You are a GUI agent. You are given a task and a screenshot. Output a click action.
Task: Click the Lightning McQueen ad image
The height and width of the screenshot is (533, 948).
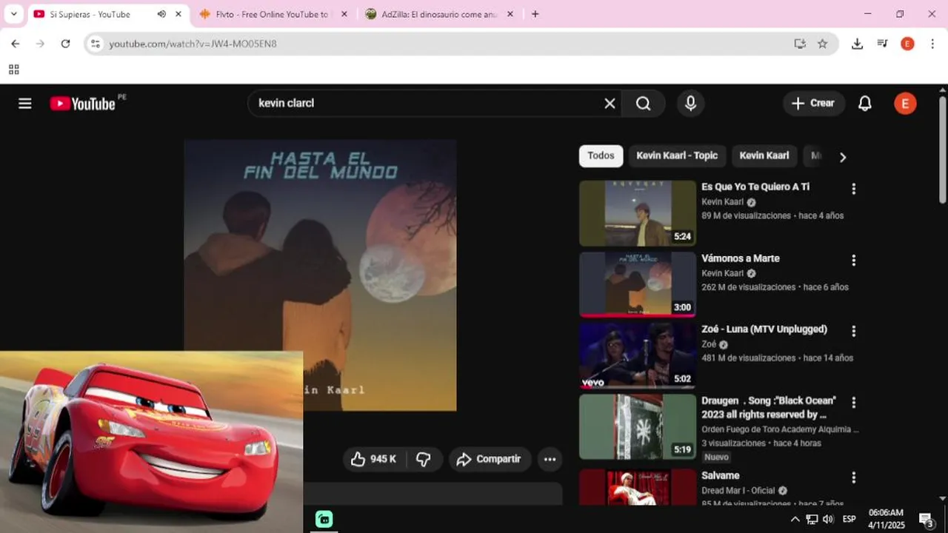coord(151,442)
